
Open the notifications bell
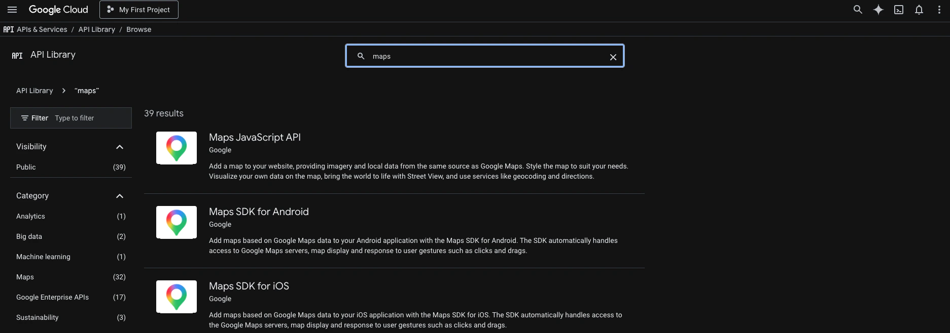click(x=919, y=10)
